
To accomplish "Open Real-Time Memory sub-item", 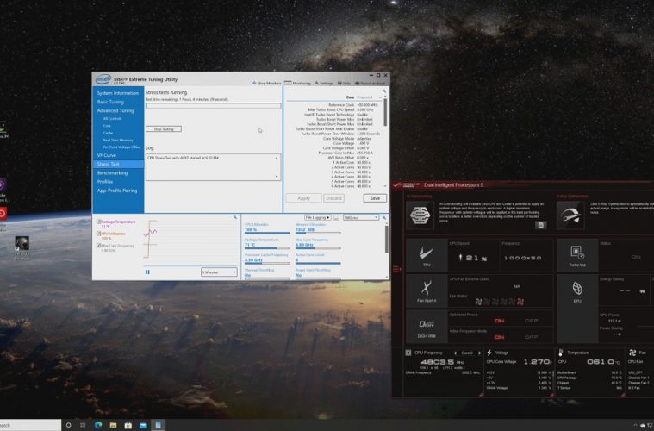I will point(118,141).
